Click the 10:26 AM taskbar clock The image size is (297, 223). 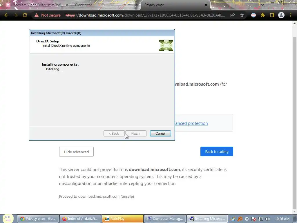pos(282,219)
